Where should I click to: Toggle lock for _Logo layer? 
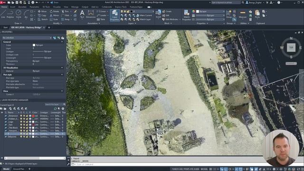pos(27,122)
